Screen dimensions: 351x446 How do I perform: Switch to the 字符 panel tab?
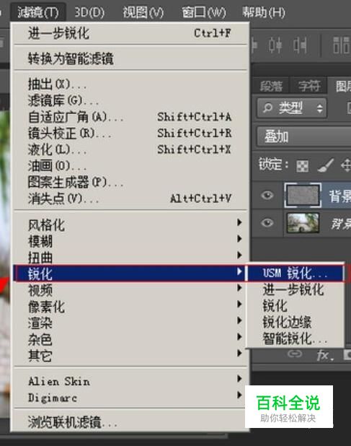pos(309,86)
